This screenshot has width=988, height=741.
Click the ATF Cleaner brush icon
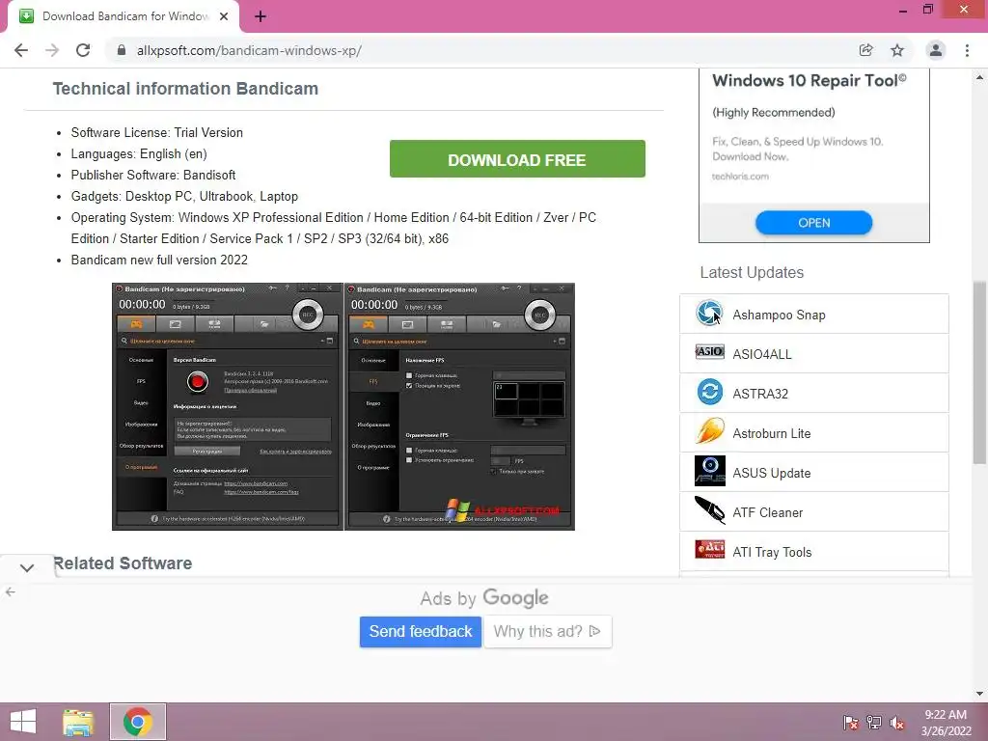click(709, 510)
